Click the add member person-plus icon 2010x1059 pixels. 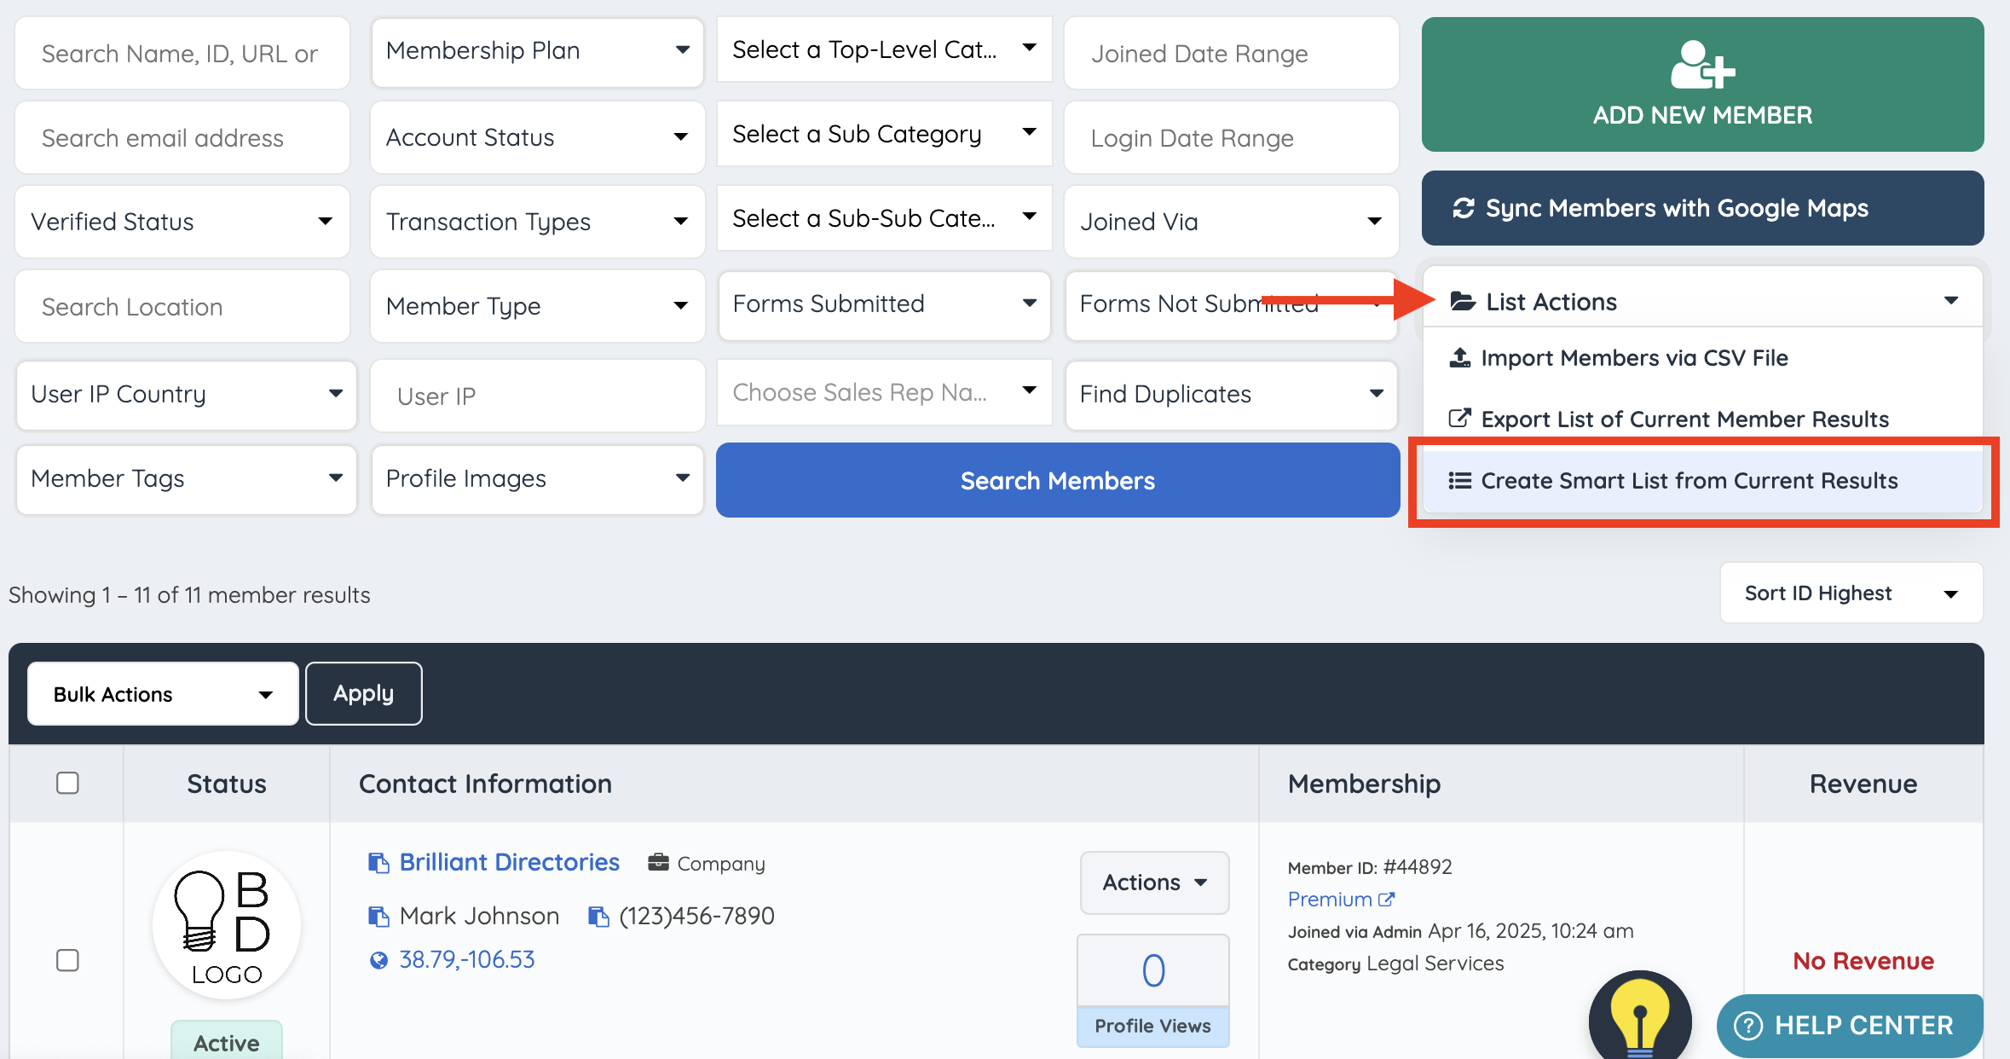pos(1702,66)
